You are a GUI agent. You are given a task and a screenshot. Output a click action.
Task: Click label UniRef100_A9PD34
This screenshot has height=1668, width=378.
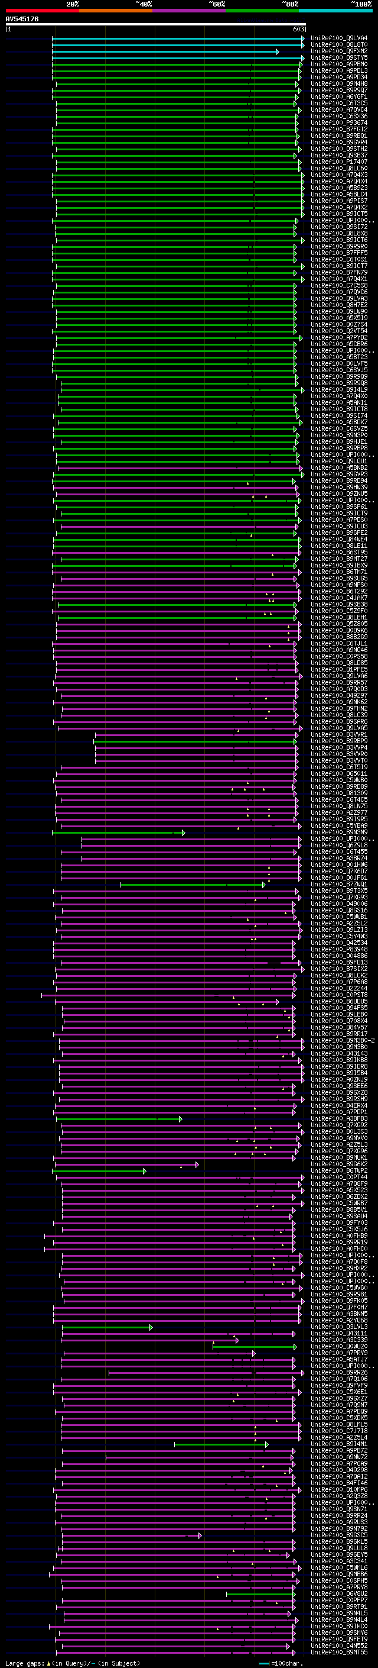tap(339, 77)
